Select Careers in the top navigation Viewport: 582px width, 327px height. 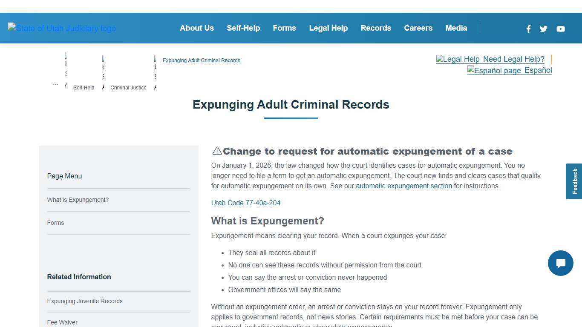click(418, 28)
